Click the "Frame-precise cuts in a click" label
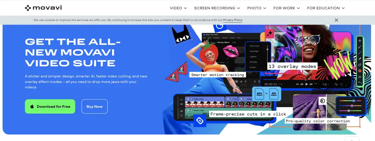Image resolution: width=375 pixels, height=141 pixels. (x=248, y=114)
